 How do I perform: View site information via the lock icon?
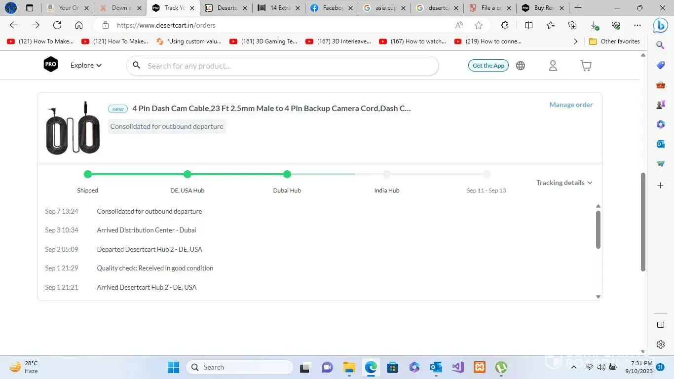point(105,25)
